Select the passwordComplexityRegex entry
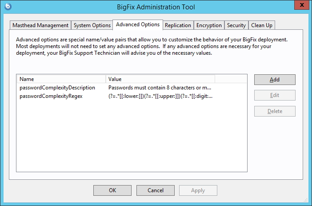Viewport: 312px width, 206px height. pos(51,96)
